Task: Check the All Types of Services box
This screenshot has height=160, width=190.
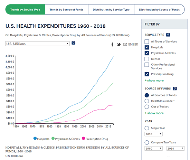Action: (147, 41)
